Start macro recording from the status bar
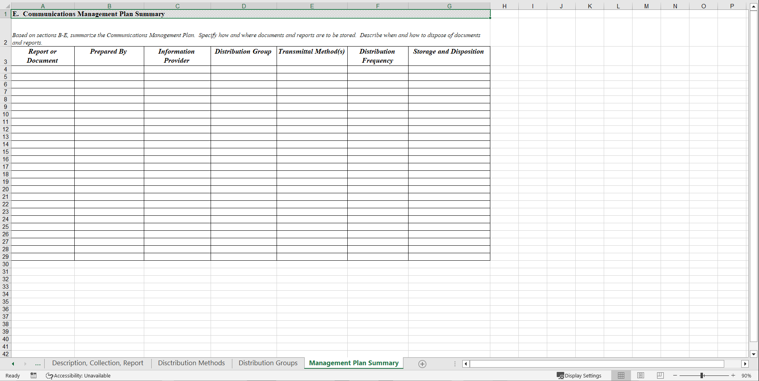 pos(34,375)
